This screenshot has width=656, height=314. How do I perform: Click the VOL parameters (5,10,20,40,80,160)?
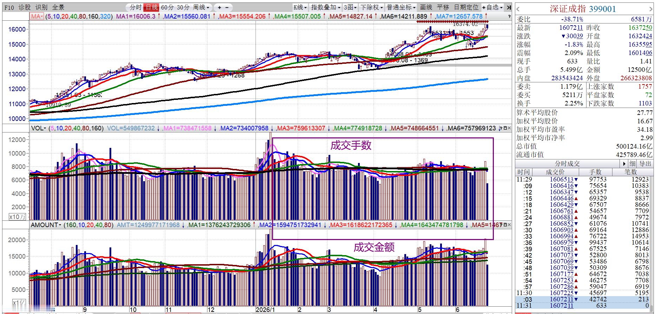click(76, 128)
